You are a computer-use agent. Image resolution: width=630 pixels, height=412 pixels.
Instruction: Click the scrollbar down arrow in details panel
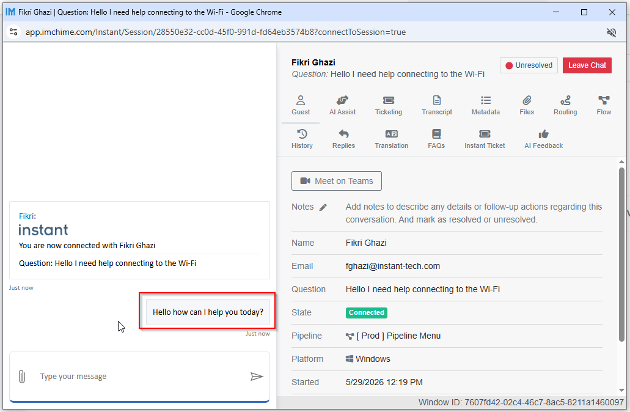[621, 390]
